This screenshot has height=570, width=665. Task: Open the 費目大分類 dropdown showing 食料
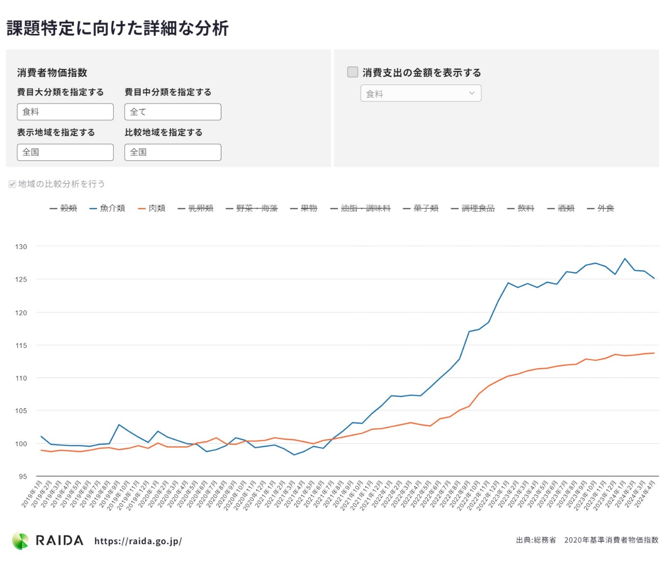point(65,112)
